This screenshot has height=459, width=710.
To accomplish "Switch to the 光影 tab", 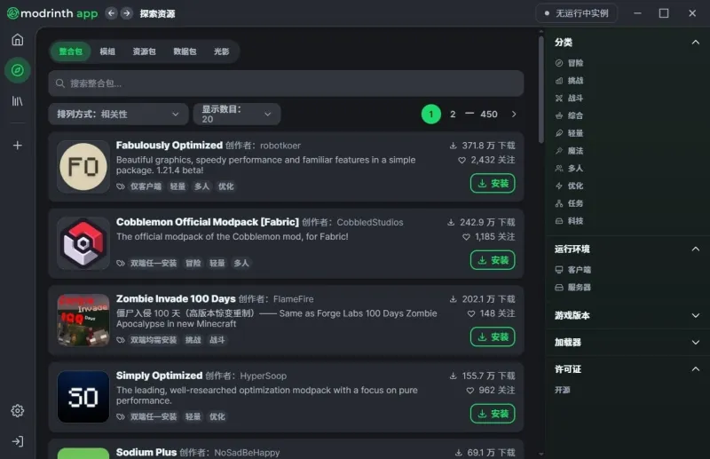I will tap(221, 51).
